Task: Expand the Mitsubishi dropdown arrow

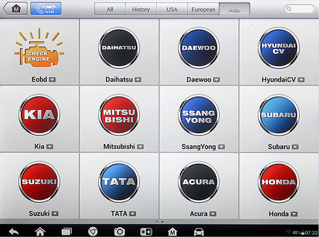Action: (x=140, y=147)
